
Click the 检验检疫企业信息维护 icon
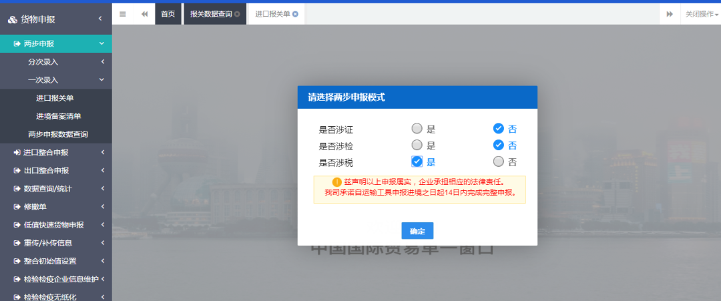(17, 279)
